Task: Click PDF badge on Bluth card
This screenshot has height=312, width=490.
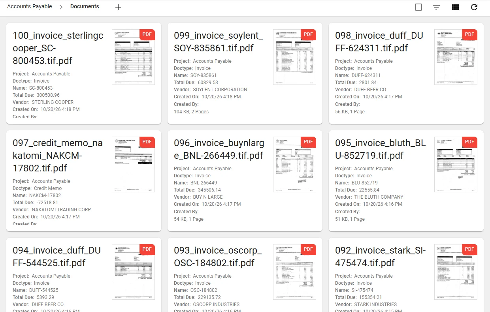Action: (x=469, y=142)
